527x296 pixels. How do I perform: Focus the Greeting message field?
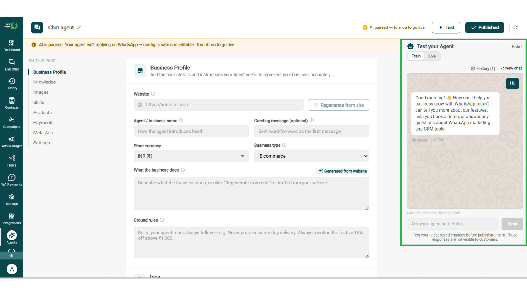click(311, 131)
